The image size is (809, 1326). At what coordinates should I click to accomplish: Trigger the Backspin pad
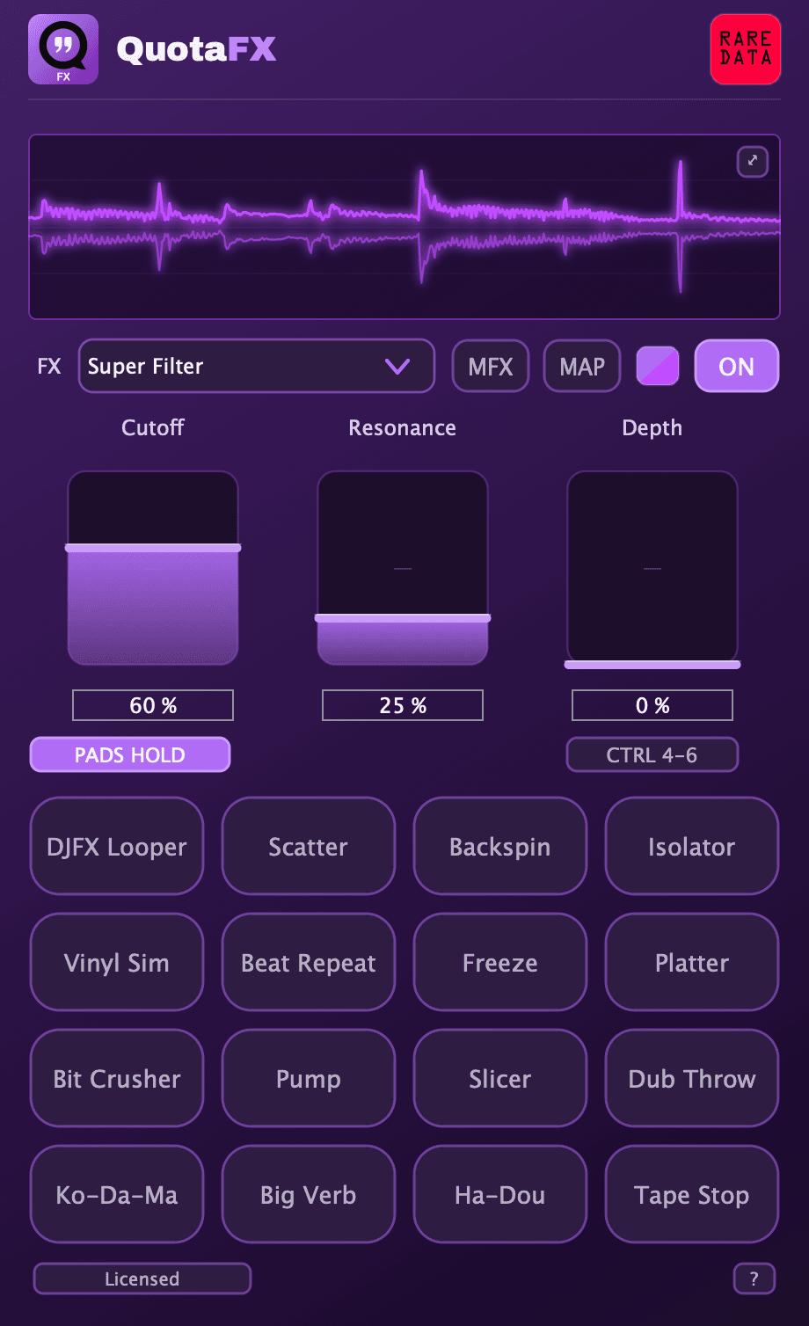coord(500,846)
